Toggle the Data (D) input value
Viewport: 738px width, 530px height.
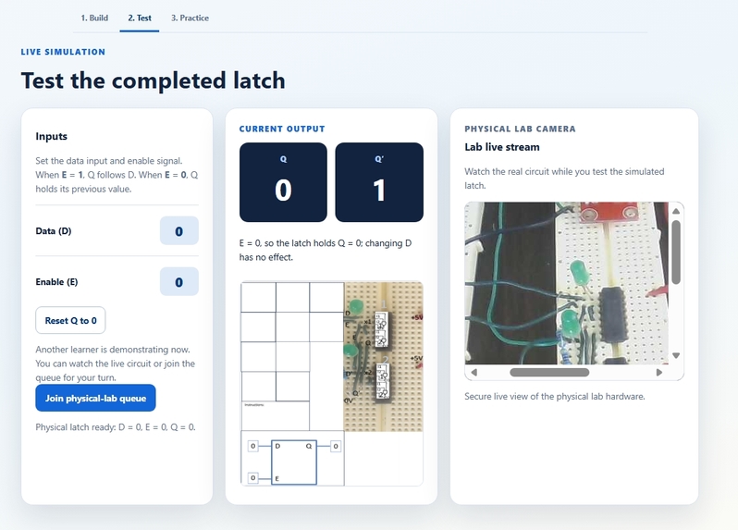pyautogui.click(x=178, y=230)
